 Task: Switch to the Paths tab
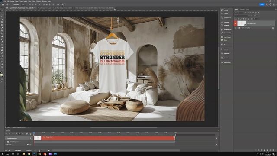pyautogui.click(x=248, y=9)
